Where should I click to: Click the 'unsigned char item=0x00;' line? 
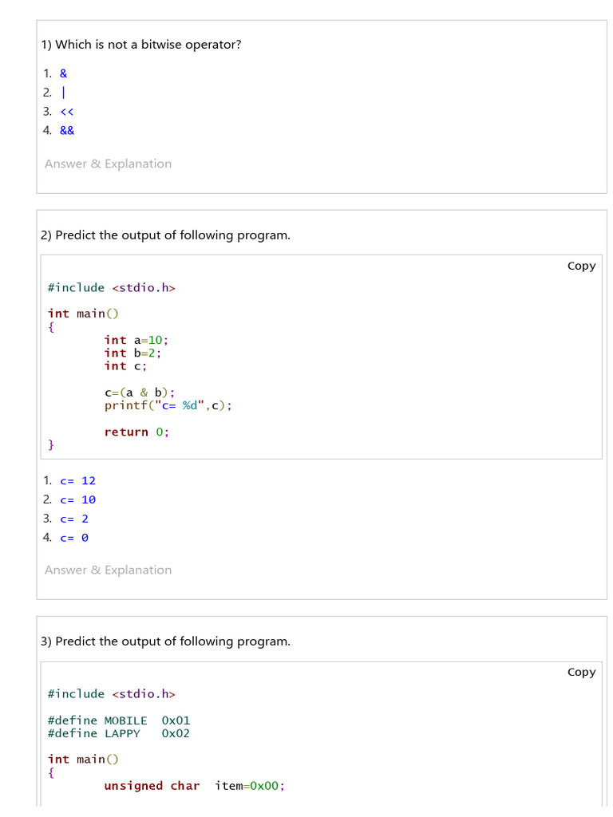coord(194,786)
